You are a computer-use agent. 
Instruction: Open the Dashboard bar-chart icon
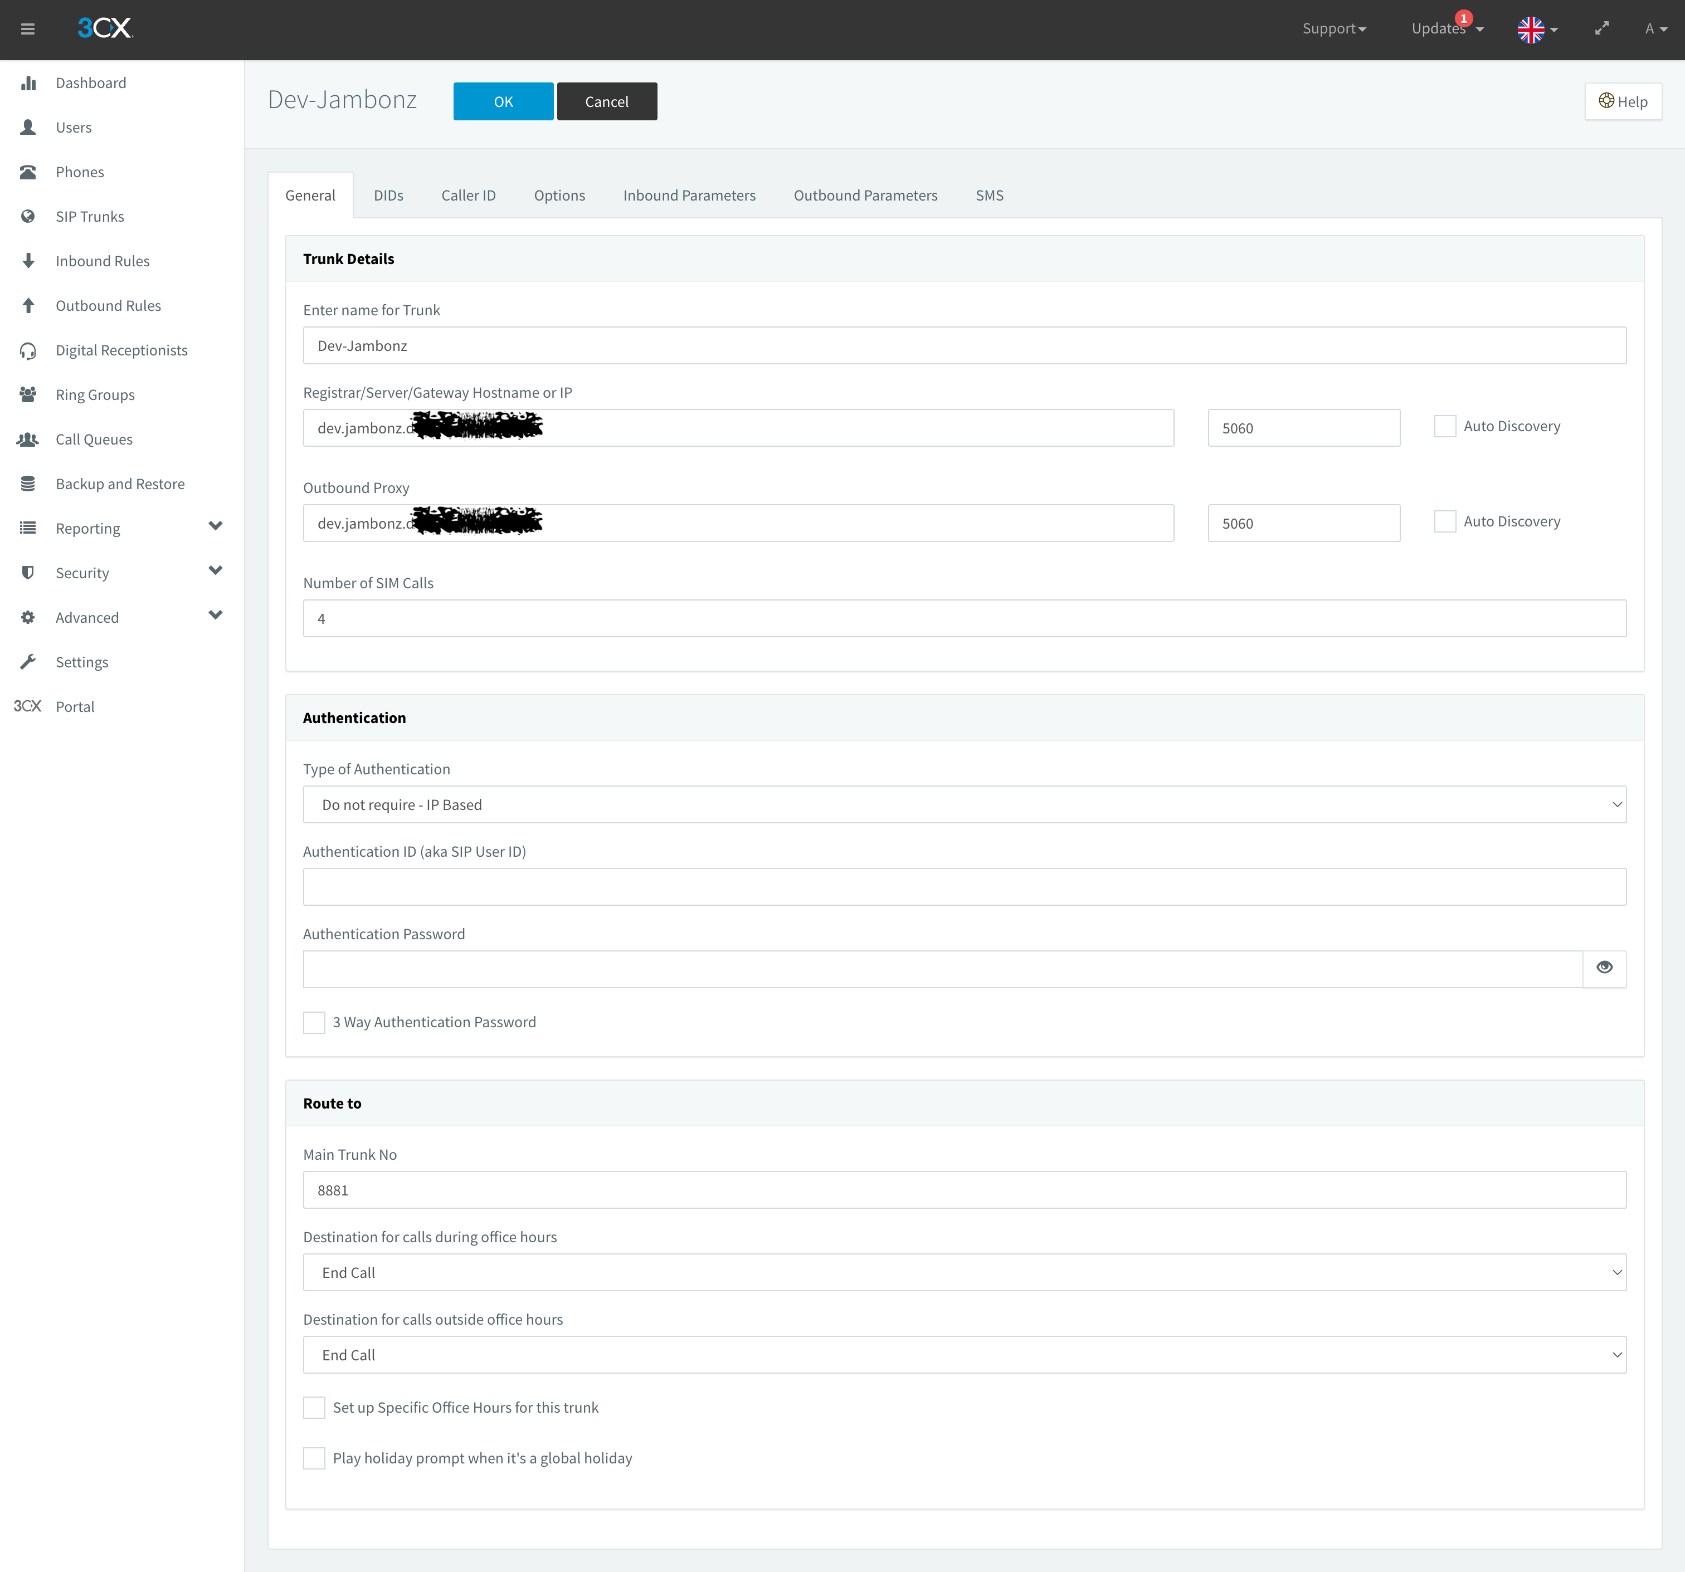pos(28,83)
